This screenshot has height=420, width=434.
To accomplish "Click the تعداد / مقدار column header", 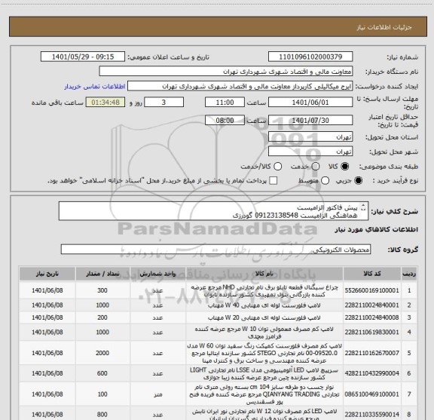I will click(102, 274).
